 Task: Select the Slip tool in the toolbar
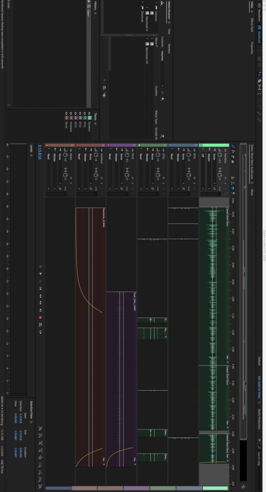click(259, 87)
